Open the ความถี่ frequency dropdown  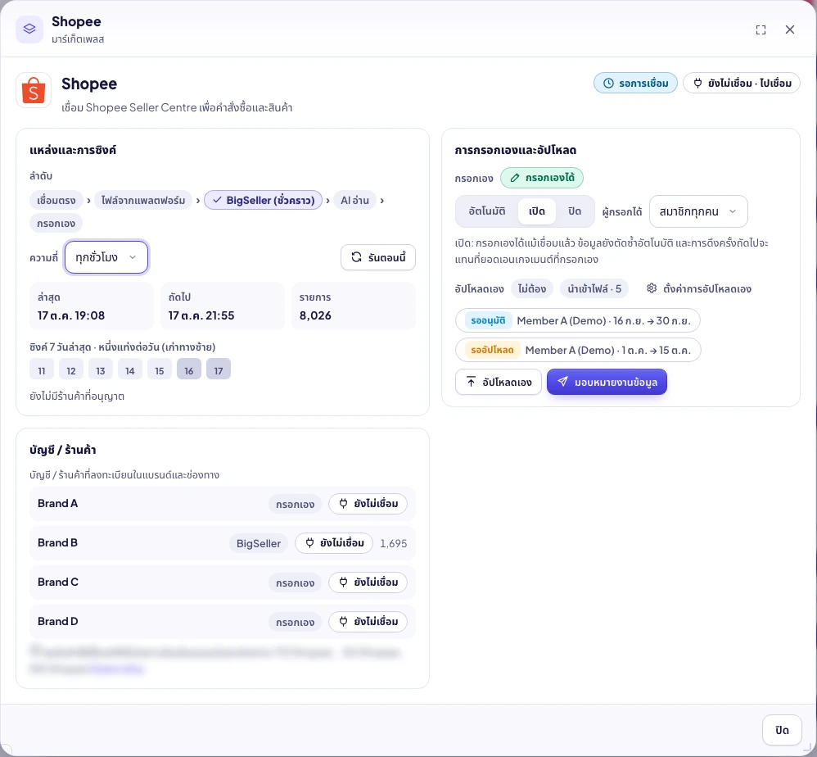tap(106, 257)
